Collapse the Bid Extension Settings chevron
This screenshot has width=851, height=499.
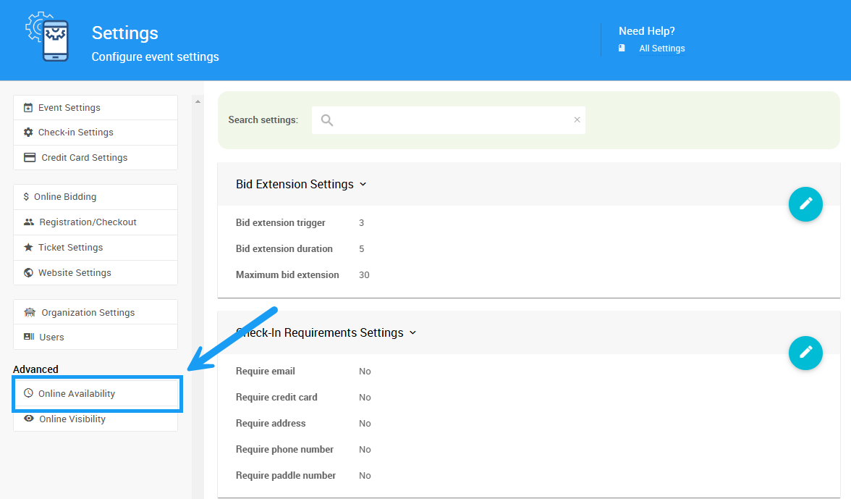pyautogui.click(x=363, y=184)
